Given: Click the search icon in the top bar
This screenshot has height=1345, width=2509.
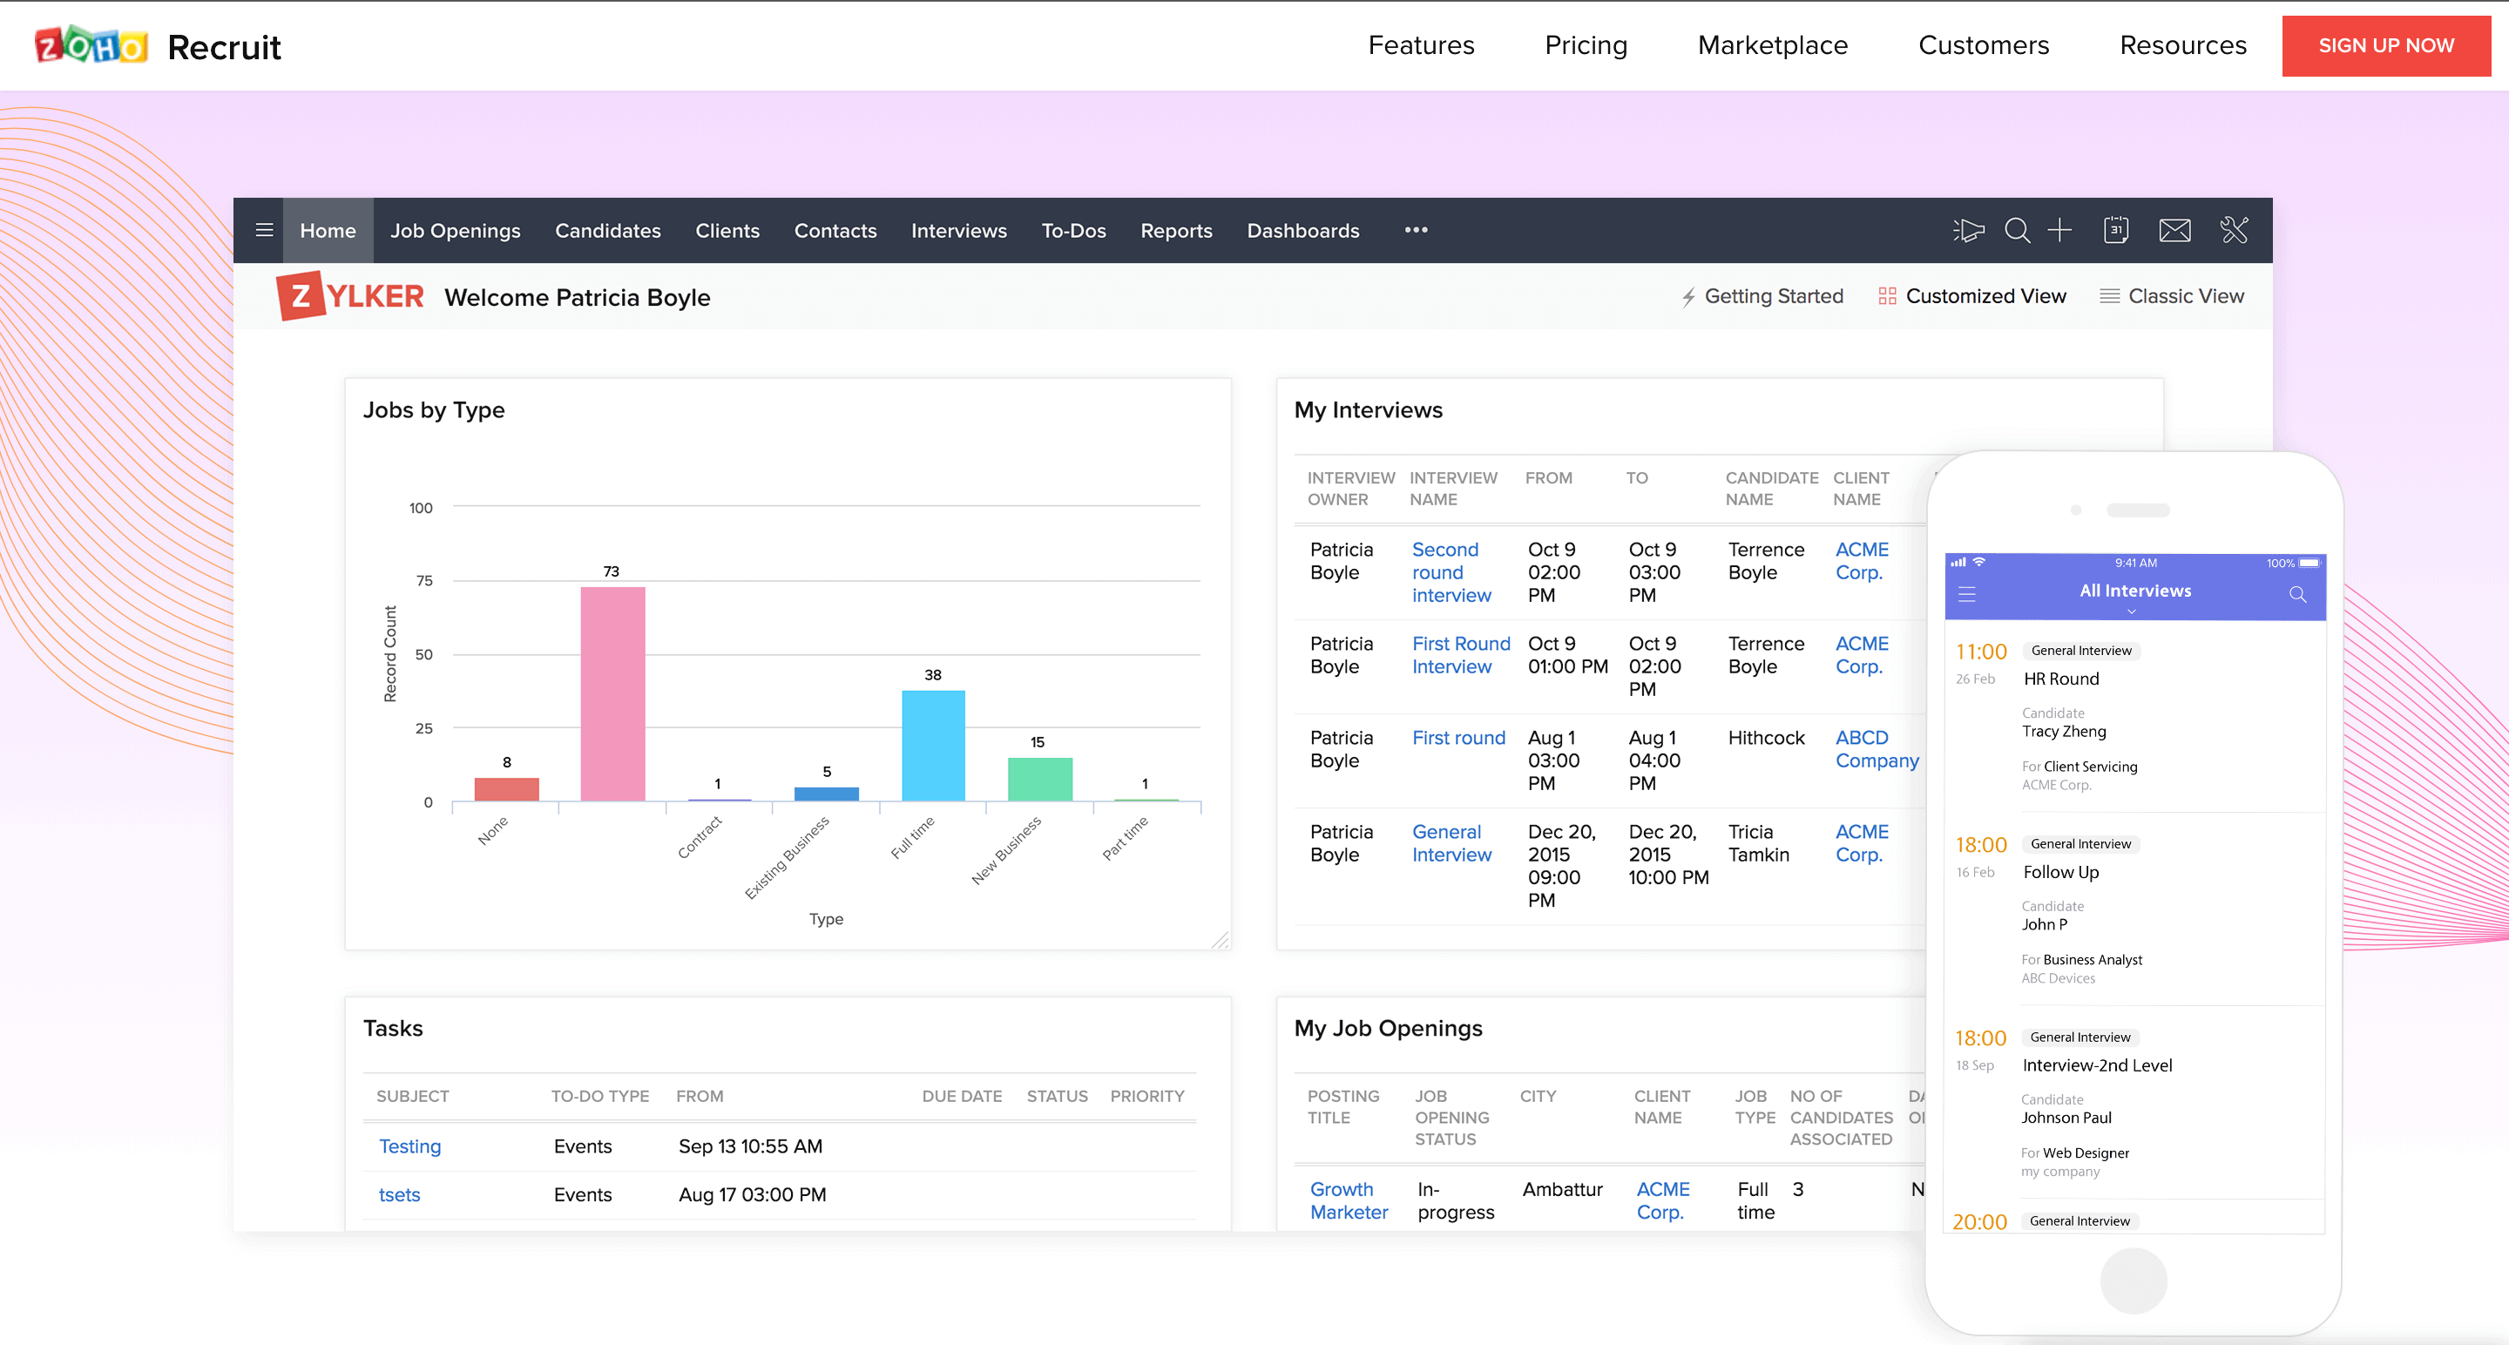Looking at the screenshot, I should point(2017,230).
